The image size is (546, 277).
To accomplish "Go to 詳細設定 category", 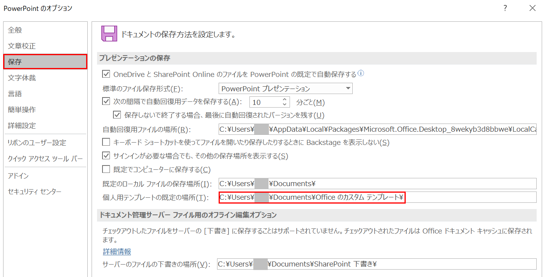I will [46, 125].
